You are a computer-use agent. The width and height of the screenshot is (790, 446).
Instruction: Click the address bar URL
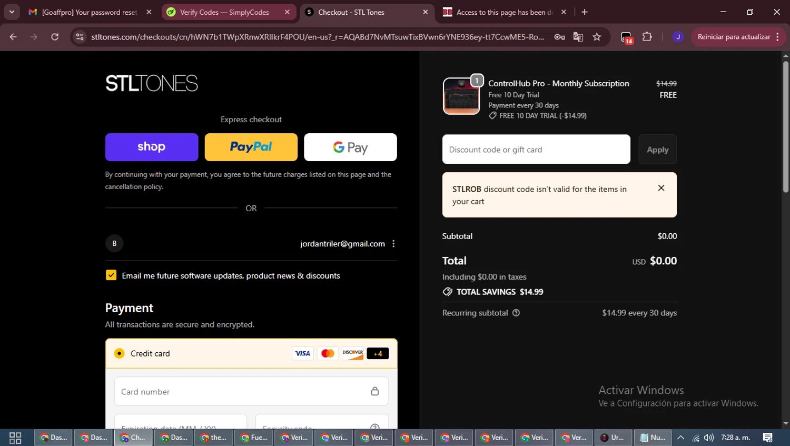pos(318,37)
